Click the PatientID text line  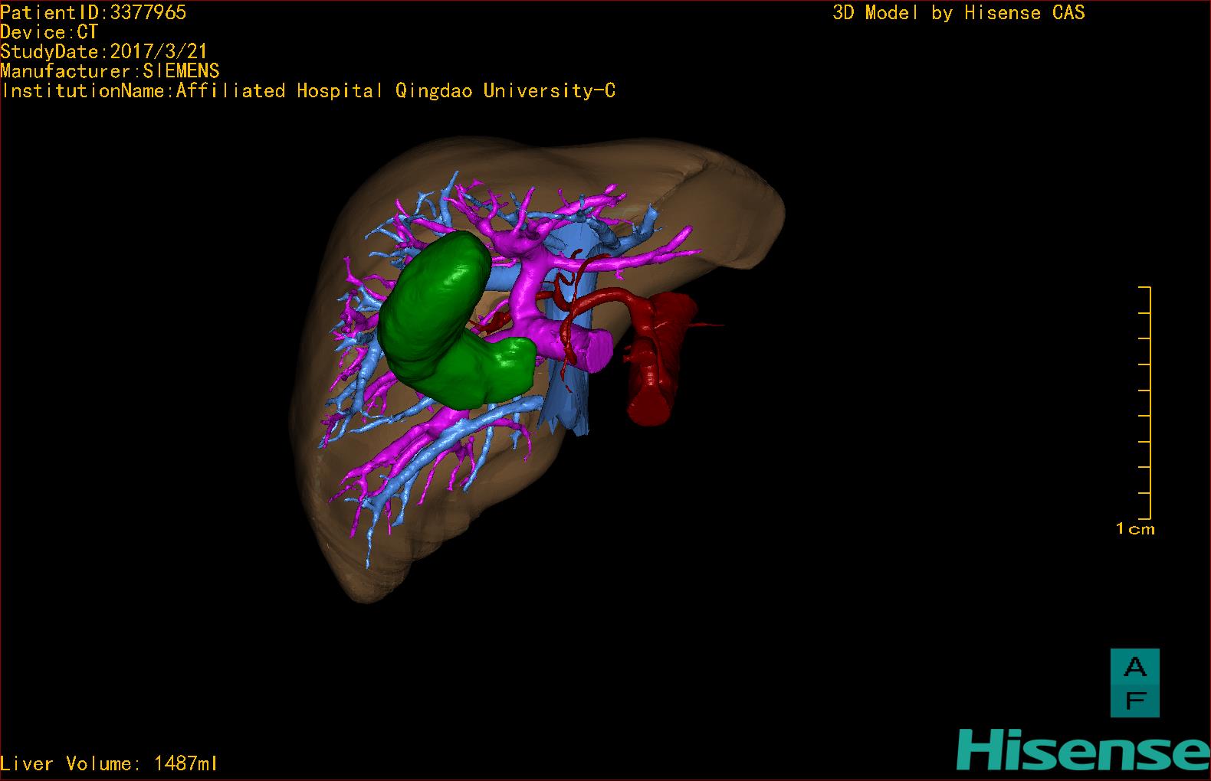(x=93, y=12)
